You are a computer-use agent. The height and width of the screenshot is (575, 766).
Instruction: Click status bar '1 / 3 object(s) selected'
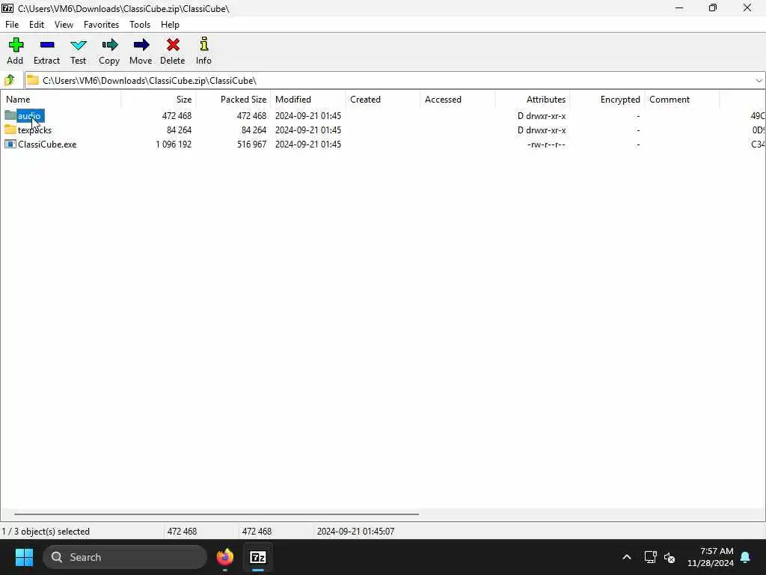click(x=46, y=531)
